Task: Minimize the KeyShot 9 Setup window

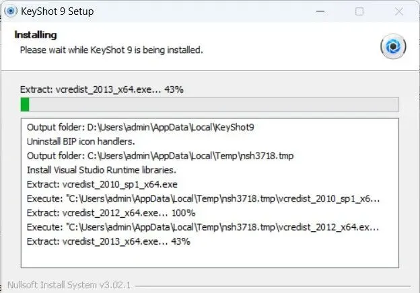Action: [320, 11]
